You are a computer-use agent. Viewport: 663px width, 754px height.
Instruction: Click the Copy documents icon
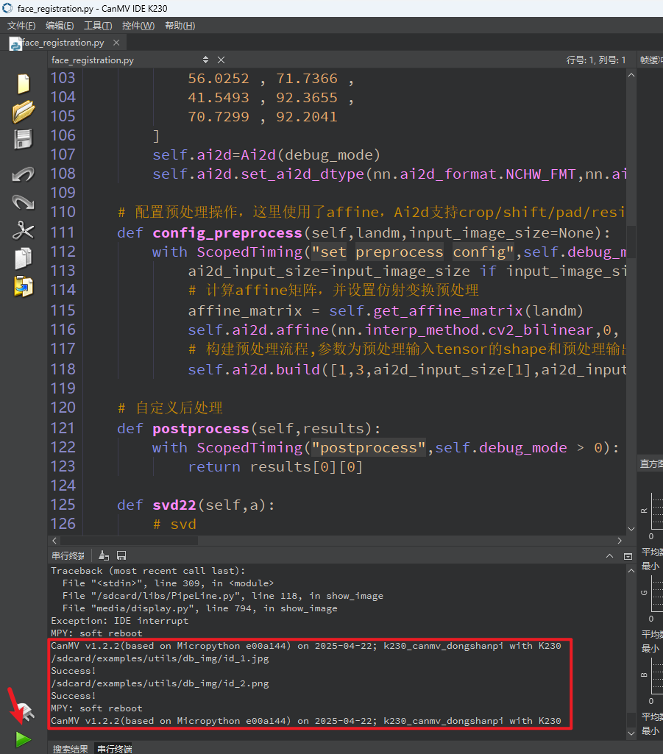23,258
